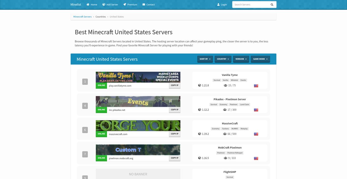This screenshot has height=179, width=347.
Task: Click the cube icon beside 1.19.2
Action: point(200,134)
